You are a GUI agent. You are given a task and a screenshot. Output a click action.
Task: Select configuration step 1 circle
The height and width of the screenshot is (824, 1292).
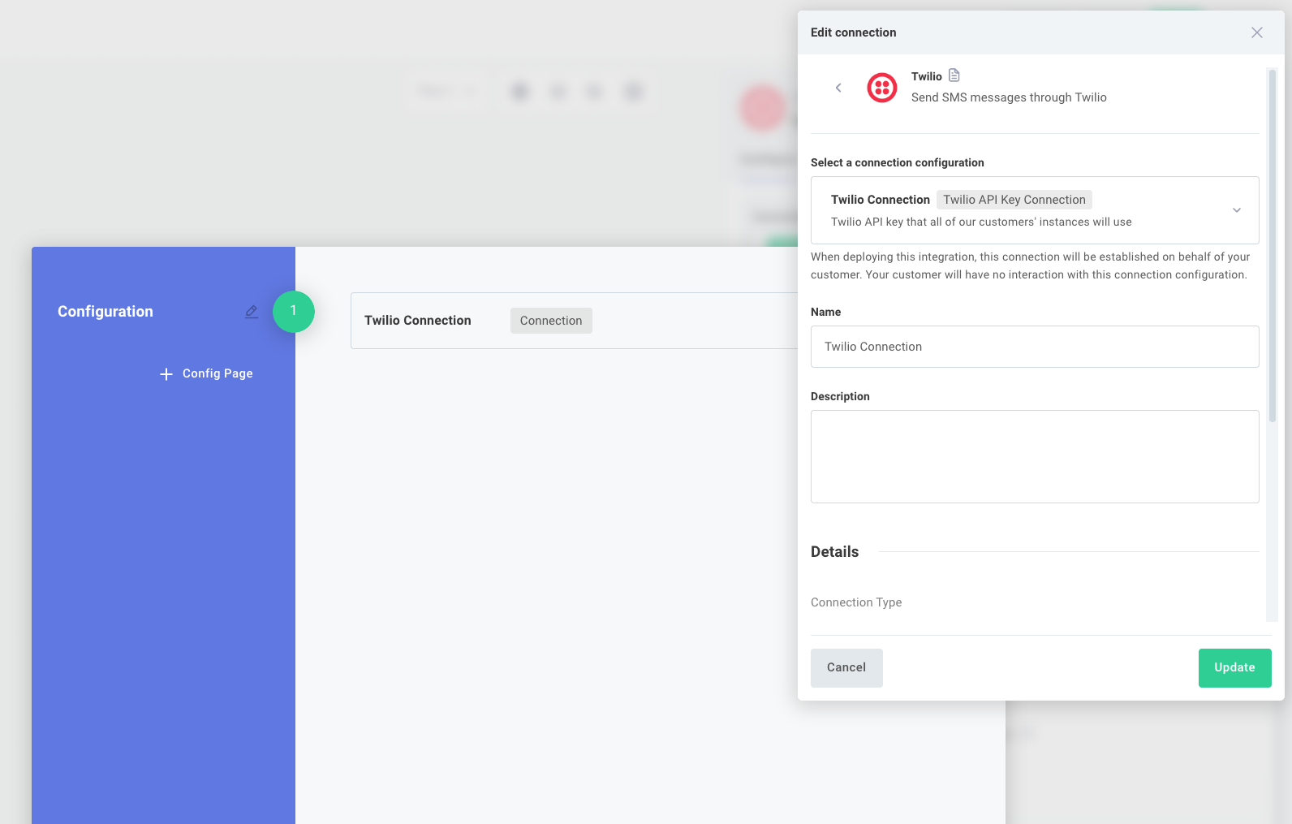[294, 312]
